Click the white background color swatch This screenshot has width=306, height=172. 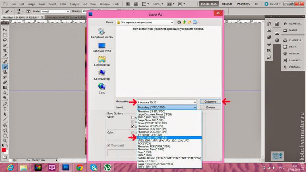[x=7, y=152]
